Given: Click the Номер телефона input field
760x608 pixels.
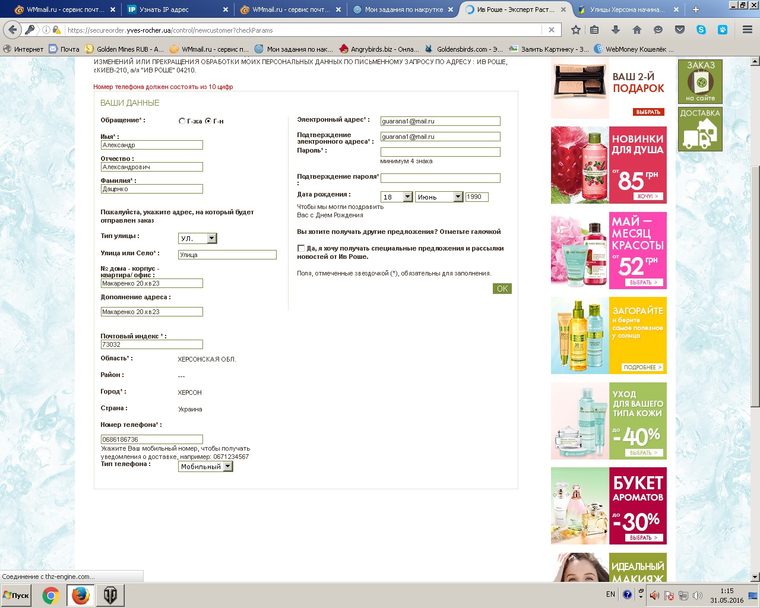Looking at the screenshot, I should click(152, 439).
